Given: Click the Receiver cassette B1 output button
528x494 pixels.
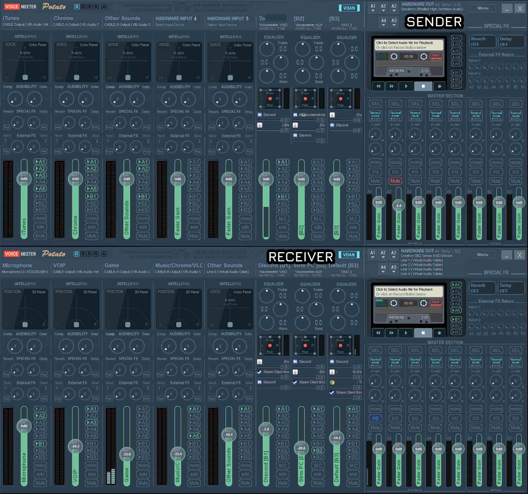Looking at the screenshot, I should 456,319.
